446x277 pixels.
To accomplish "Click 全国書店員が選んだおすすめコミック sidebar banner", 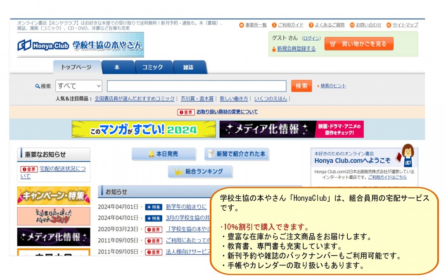I will pos(53,216).
